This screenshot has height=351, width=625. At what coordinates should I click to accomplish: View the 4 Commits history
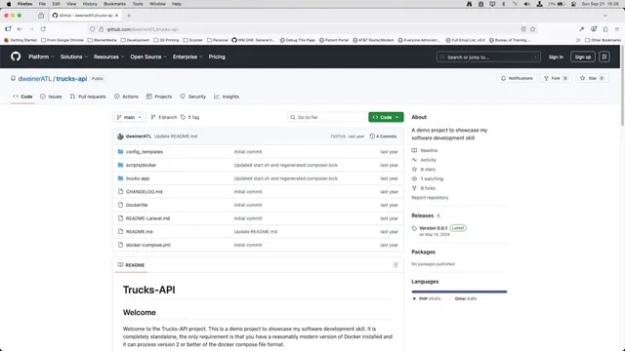point(383,136)
